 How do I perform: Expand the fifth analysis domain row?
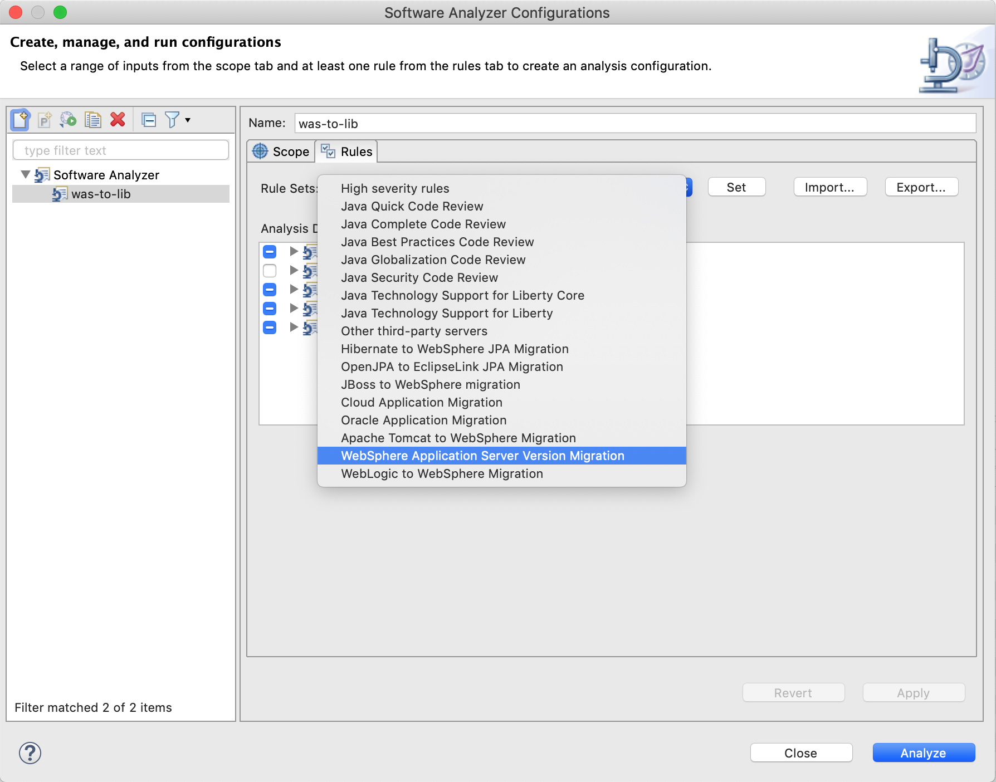(x=294, y=328)
